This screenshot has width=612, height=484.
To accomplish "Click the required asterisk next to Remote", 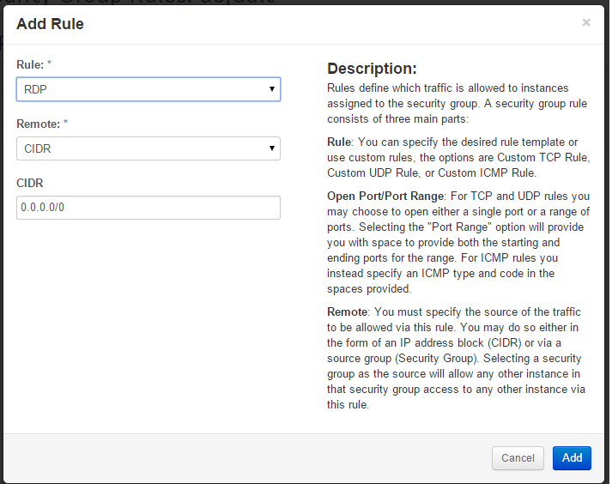I will [65, 124].
